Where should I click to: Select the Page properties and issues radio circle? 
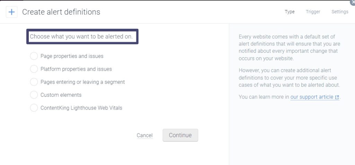coord(34,56)
